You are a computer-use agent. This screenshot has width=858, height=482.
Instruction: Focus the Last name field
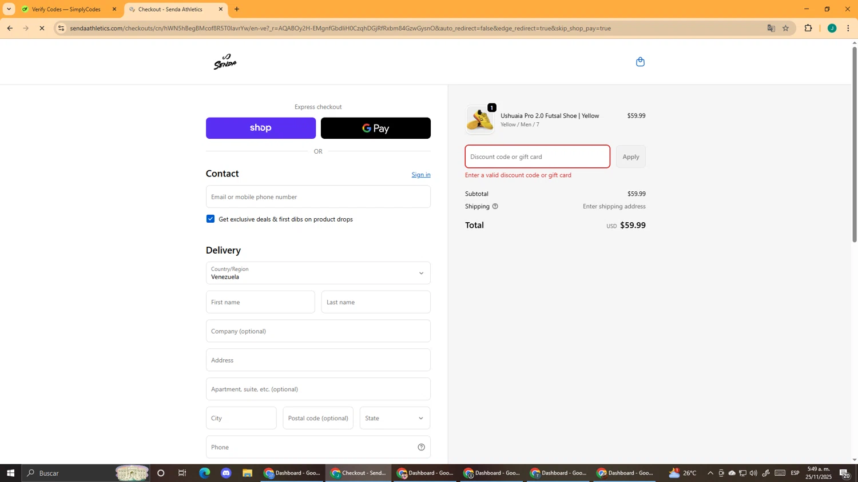(x=376, y=302)
